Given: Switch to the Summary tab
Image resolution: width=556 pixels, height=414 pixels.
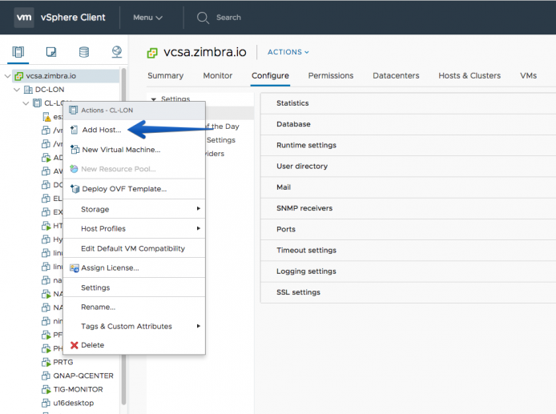Looking at the screenshot, I should (x=166, y=75).
